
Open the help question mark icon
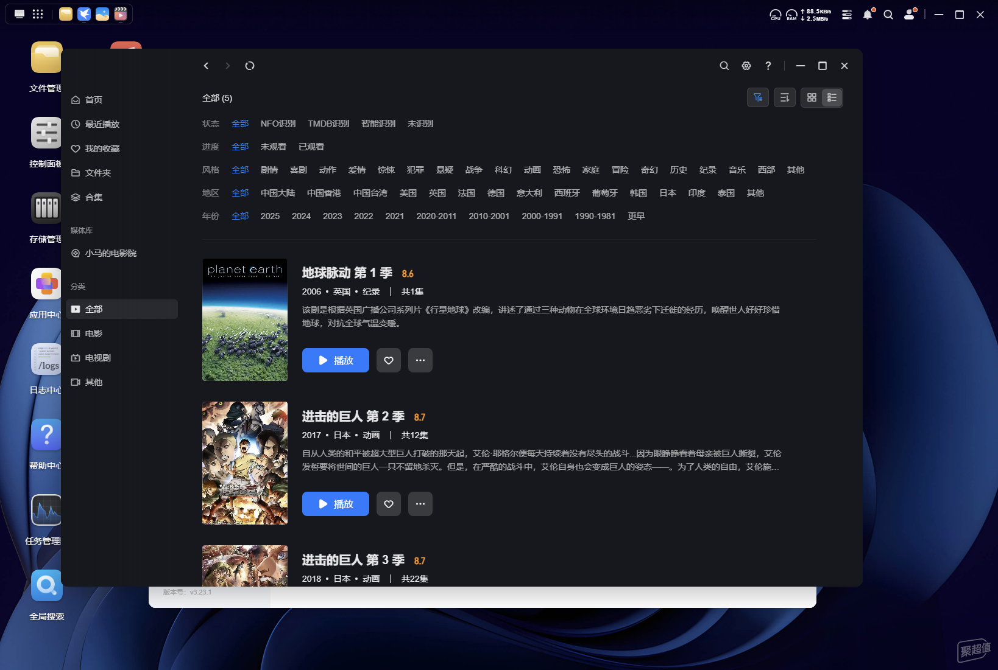click(x=768, y=66)
